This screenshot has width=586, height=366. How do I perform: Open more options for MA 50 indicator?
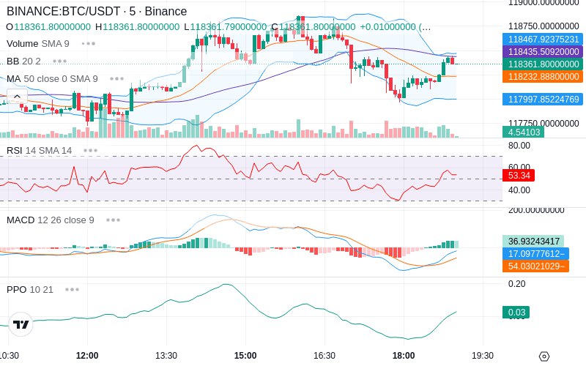[x=116, y=79]
